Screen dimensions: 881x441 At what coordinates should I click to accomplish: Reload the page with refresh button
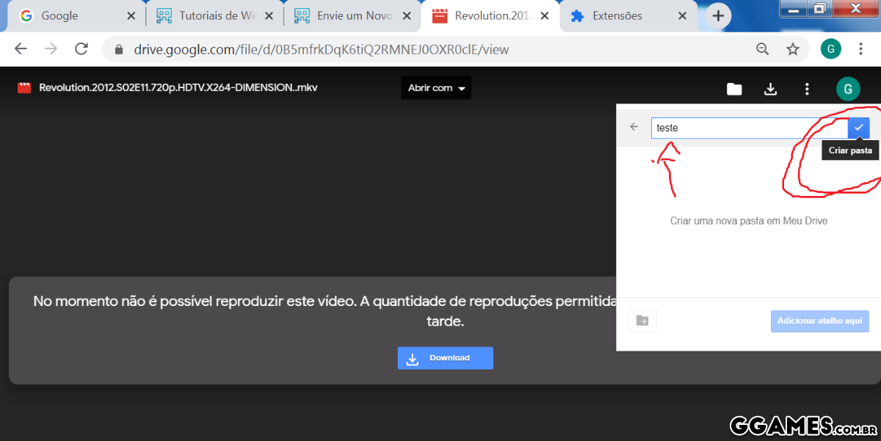[81, 49]
